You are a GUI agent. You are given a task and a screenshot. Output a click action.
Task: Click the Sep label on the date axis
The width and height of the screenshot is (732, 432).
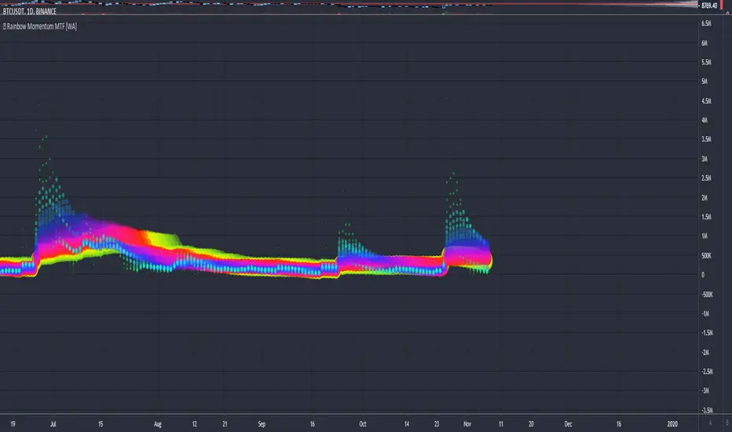tap(262, 424)
